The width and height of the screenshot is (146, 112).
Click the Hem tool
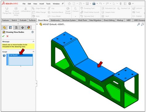click(36, 16)
